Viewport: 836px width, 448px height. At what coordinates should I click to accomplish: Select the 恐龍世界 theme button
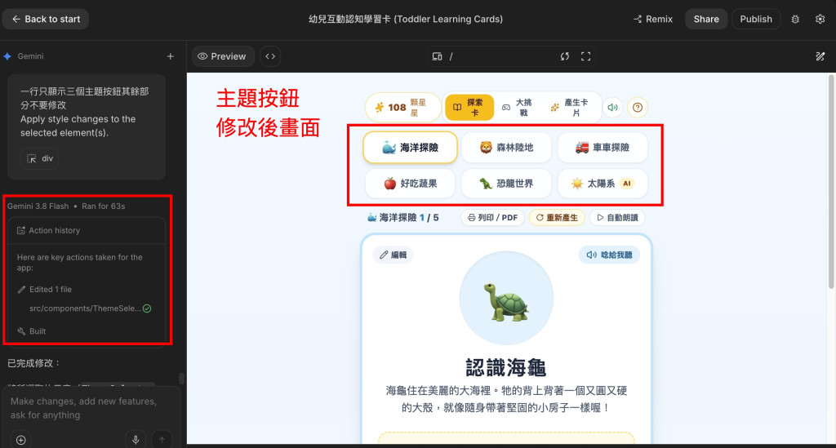pos(506,184)
